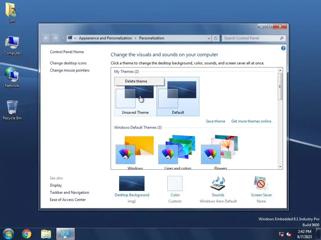Viewport: 321px width, 240px height.
Task: Apply the Windows default theme
Action: pos(135,152)
